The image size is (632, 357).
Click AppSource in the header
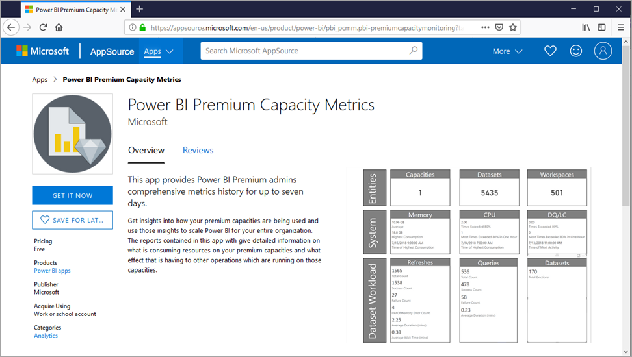pos(112,51)
